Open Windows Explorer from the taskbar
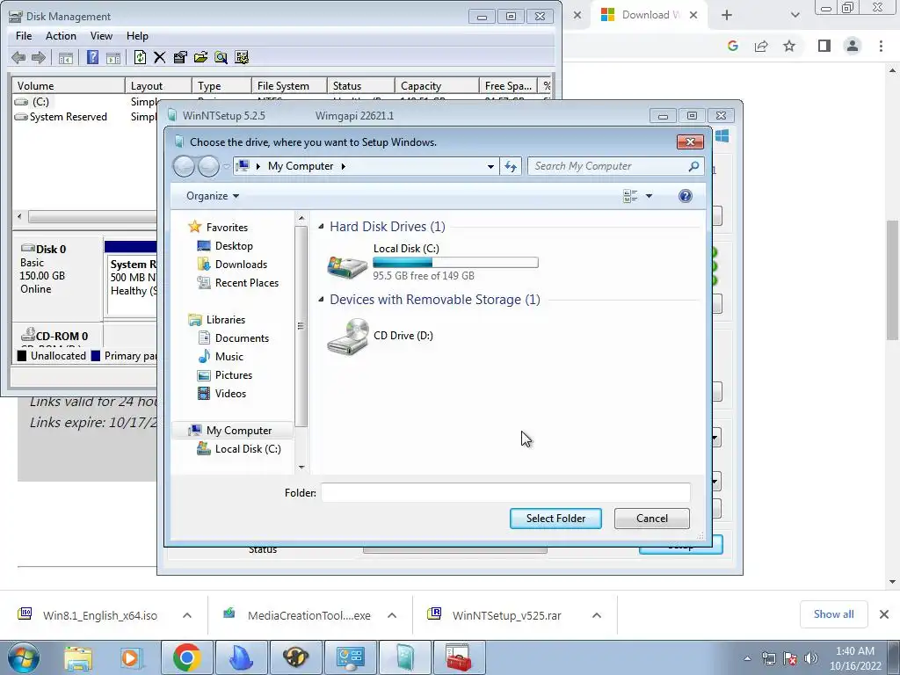 click(78, 657)
